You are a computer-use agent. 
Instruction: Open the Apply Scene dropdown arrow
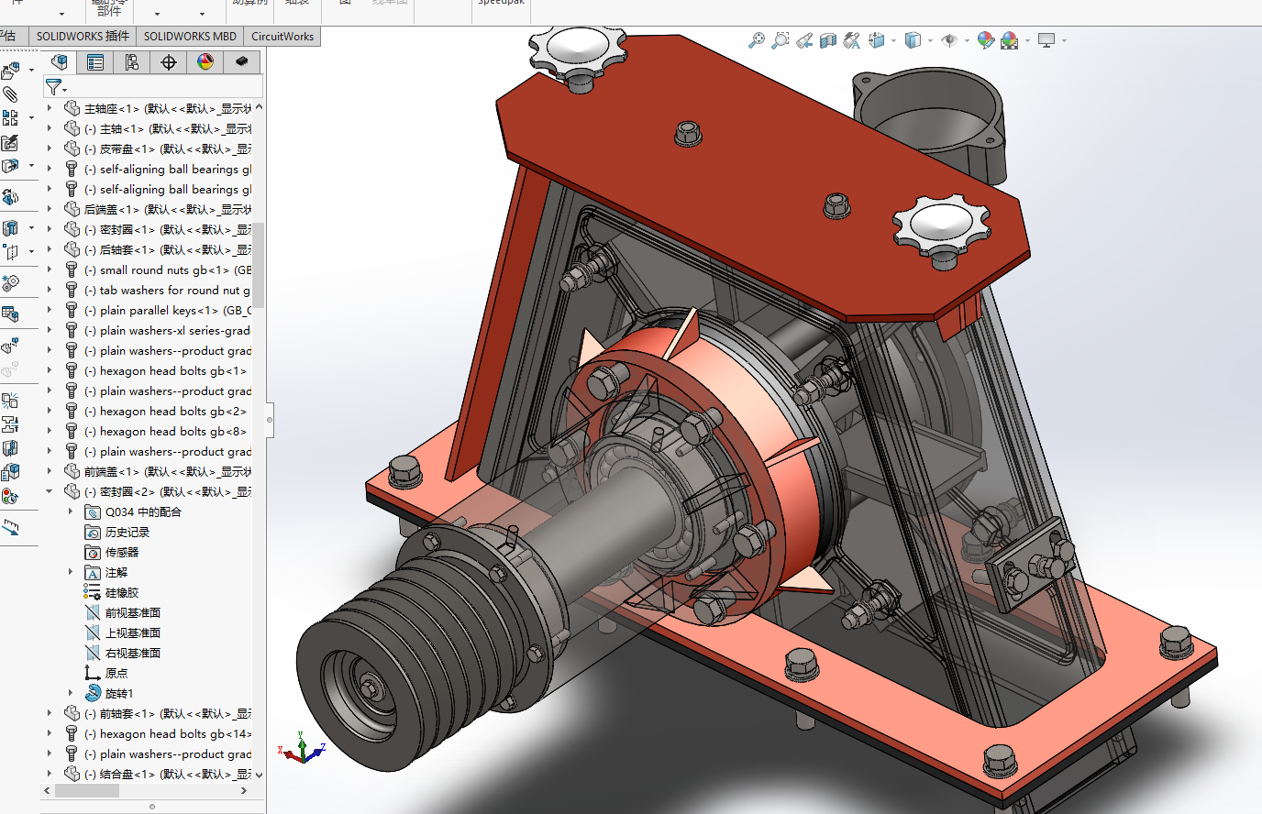click(1027, 40)
